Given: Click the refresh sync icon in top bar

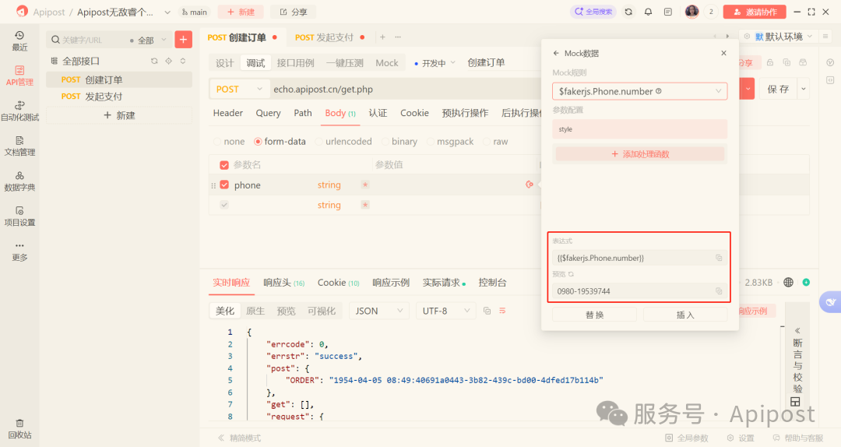Looking at the screenshot, I should click(x=628, y=12).
